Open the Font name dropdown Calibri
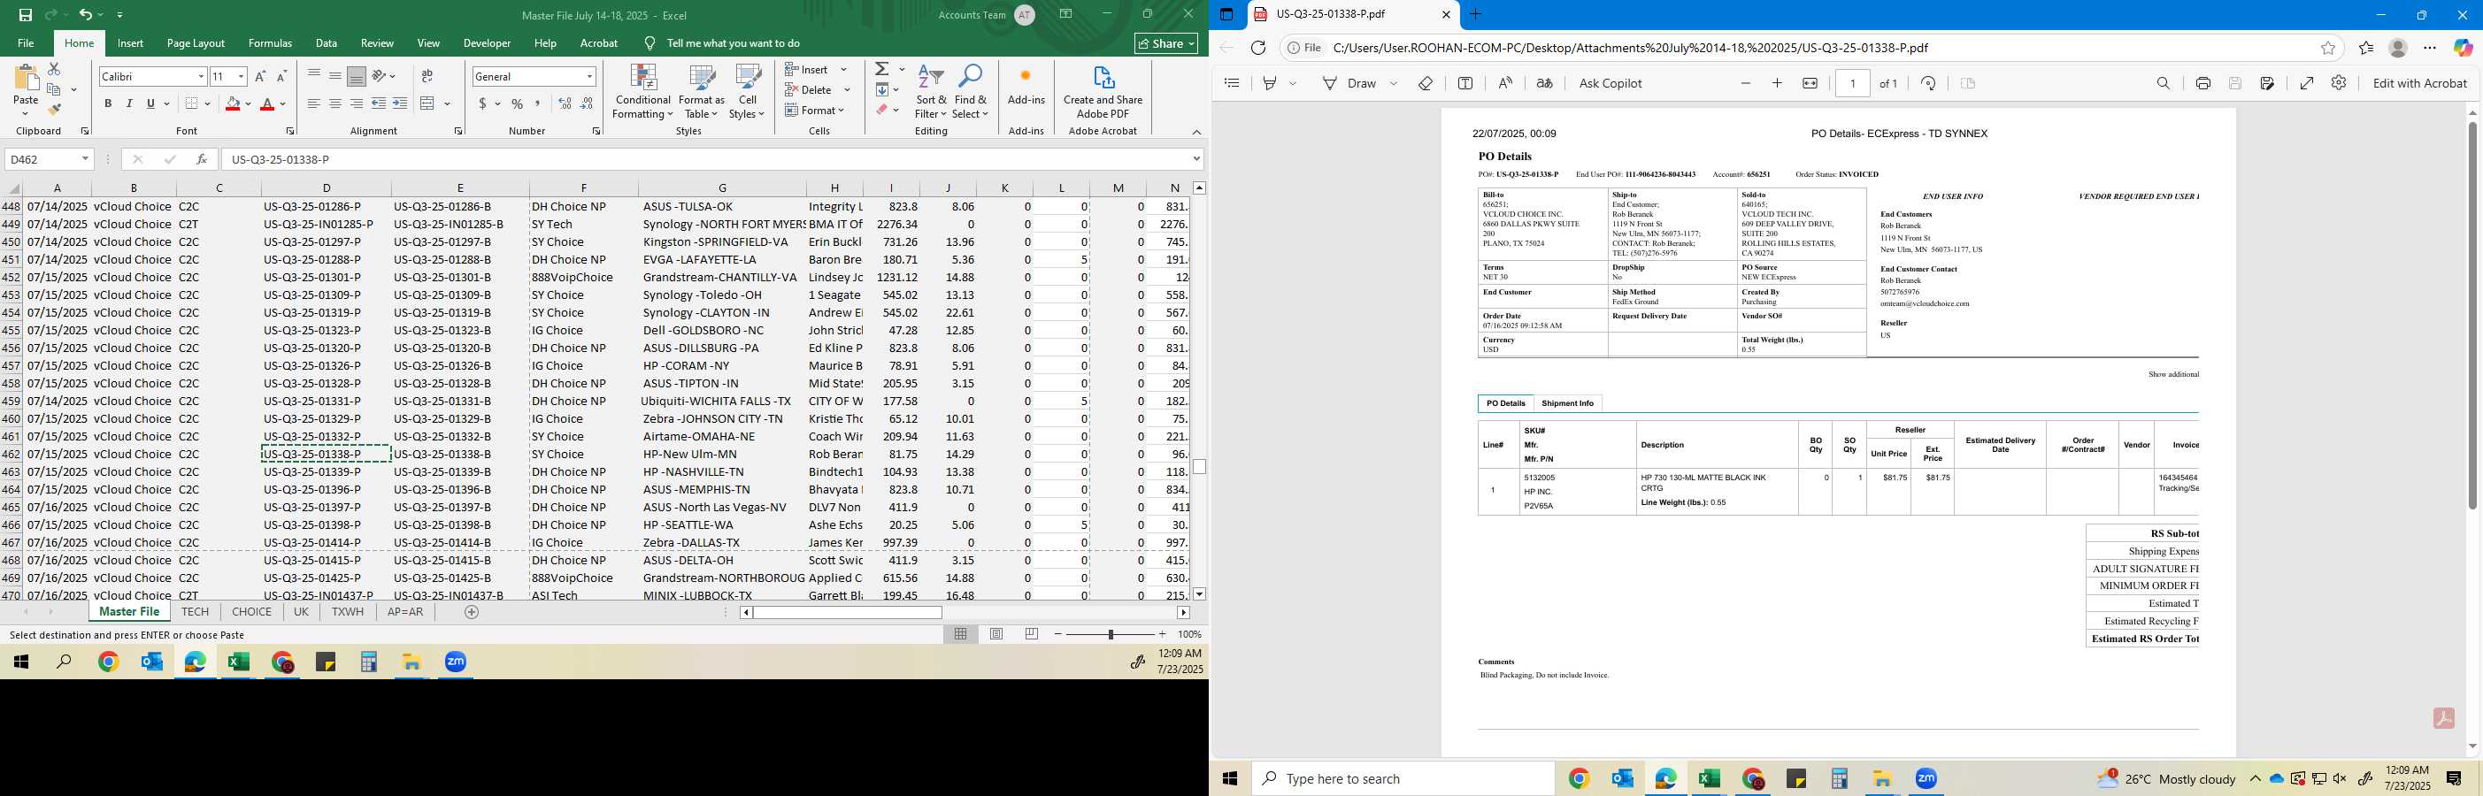This screenshot has width=2483, height=796. pos(202,76)
